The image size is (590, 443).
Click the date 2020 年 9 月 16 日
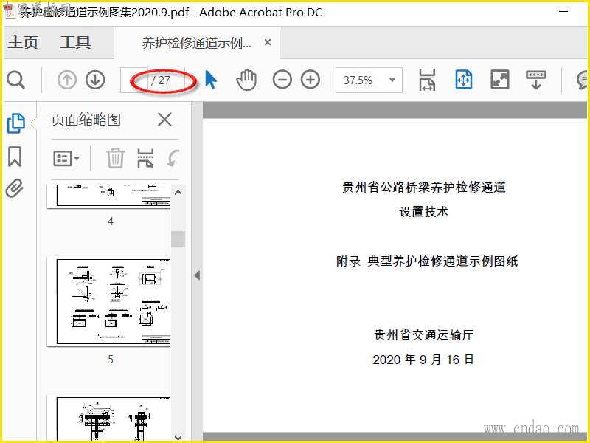click(423, 360)
